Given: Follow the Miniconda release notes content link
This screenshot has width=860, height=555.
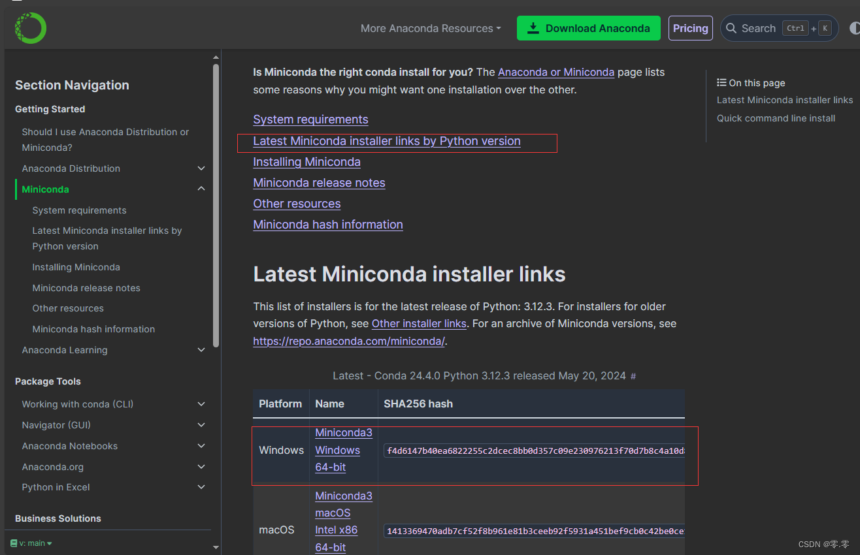Looking at the screenshot, I should (319, 183).
